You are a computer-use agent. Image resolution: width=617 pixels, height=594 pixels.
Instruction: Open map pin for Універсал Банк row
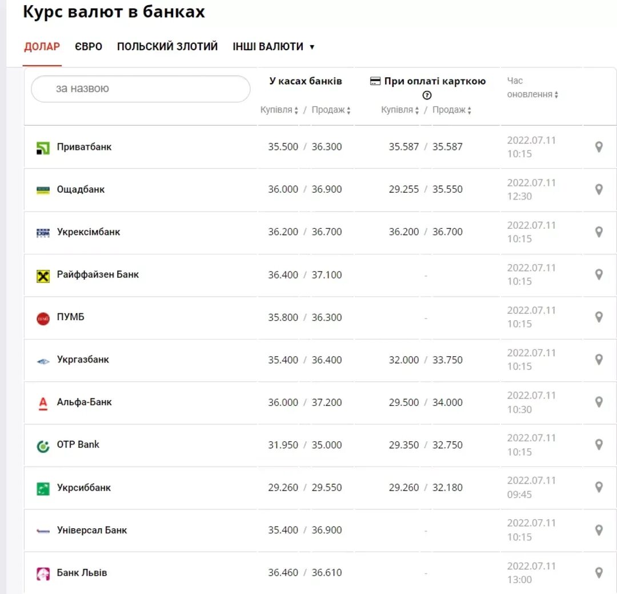(x=599, y=530)
